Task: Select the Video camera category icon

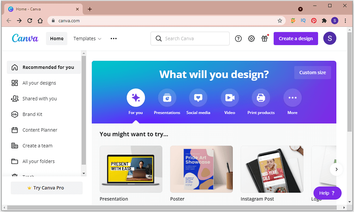Action: click(x=230, y=98)
